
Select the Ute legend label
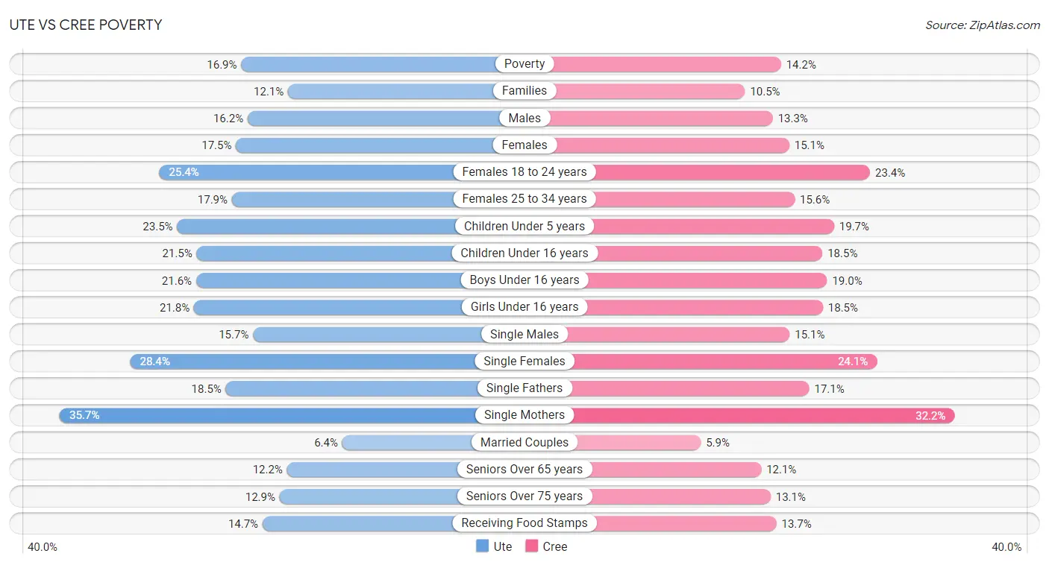point(503,546)
